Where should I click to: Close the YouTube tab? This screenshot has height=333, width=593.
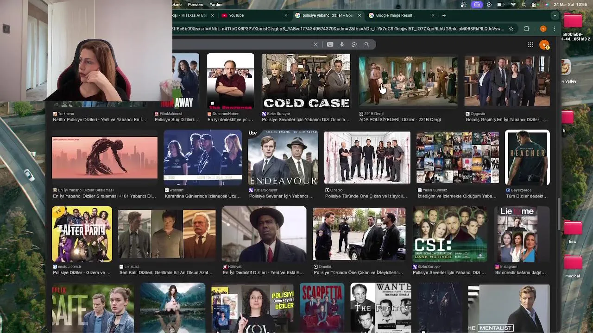point(285,15)
